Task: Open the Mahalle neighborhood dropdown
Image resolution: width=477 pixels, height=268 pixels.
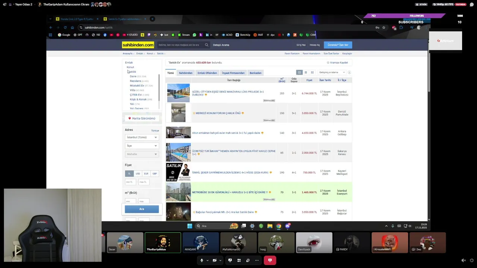Action: pyautogui.click(x=142, y=154)
